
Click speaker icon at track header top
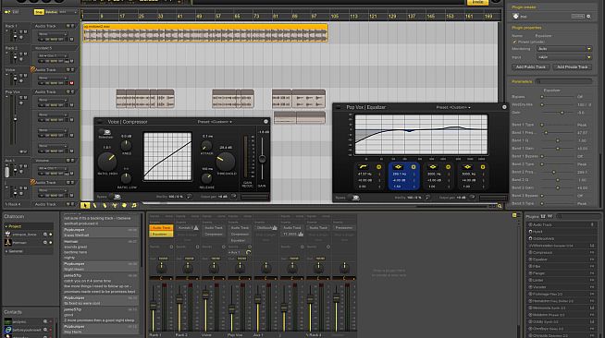click(7, 12)
